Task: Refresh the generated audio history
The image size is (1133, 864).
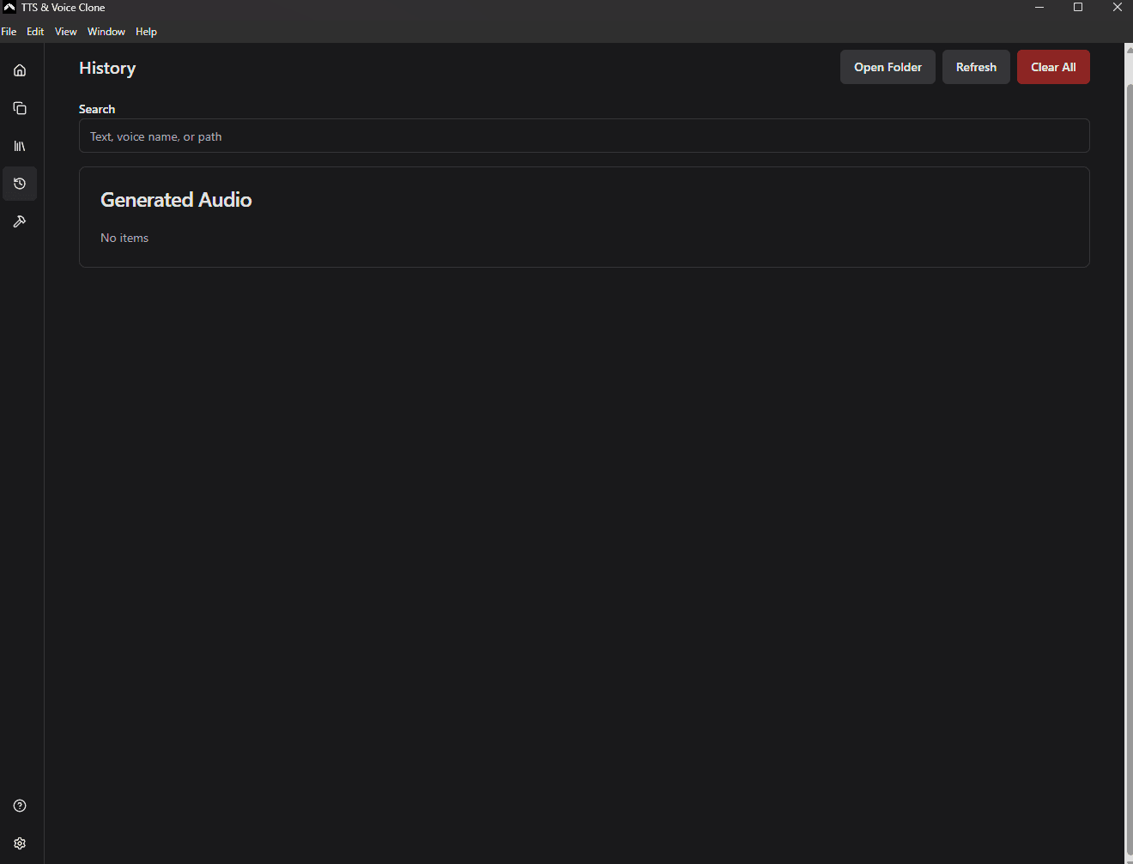Action: tap(976, 66)
